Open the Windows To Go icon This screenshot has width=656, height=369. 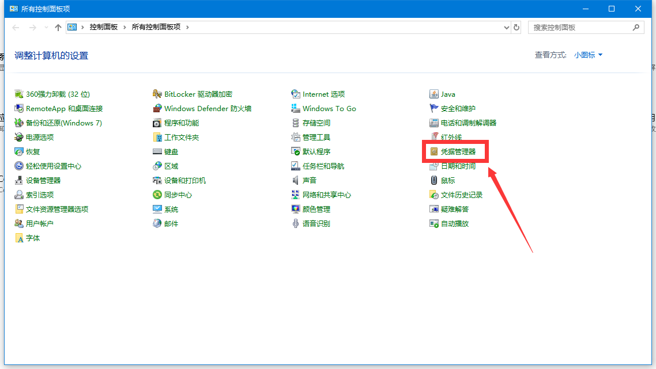click(295, 109)
